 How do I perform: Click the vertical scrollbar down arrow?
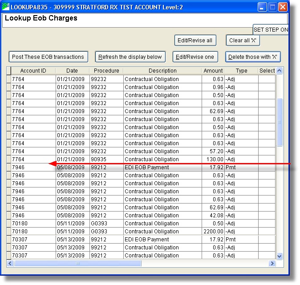pyautogui.click(x=280, y=256)
